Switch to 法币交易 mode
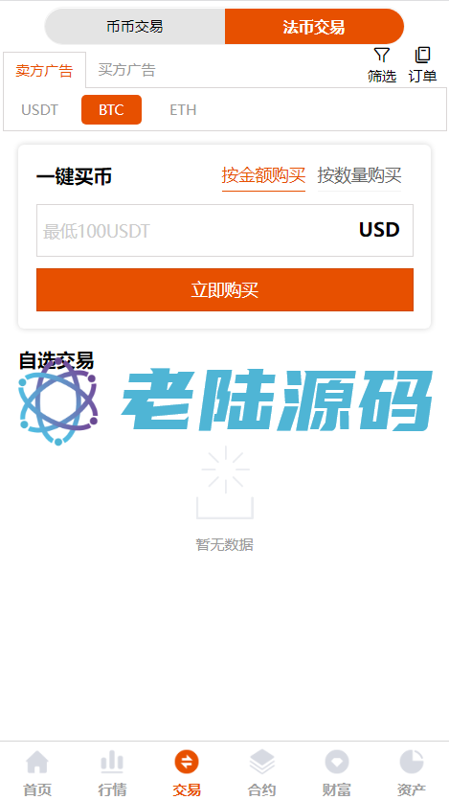Screen dimensions: 449x800 [x=314, y=27]
